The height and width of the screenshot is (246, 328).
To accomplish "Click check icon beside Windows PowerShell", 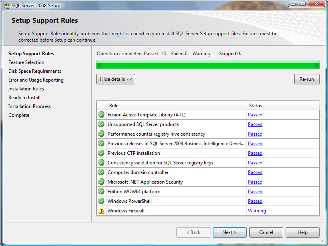I will click(x=101, y=201).
